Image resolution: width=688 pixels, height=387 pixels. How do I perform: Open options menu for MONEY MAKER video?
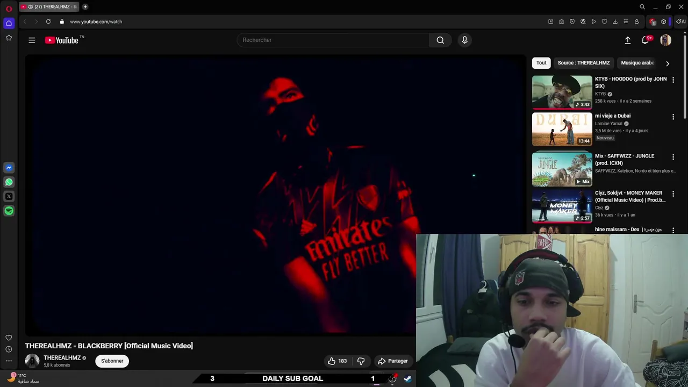pos(673,194)
